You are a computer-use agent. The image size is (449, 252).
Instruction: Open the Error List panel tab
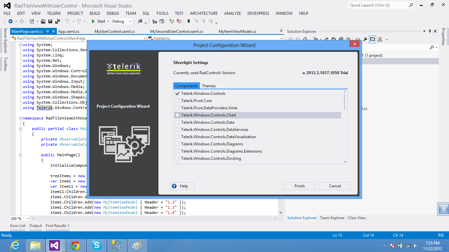tap(18, 226)
